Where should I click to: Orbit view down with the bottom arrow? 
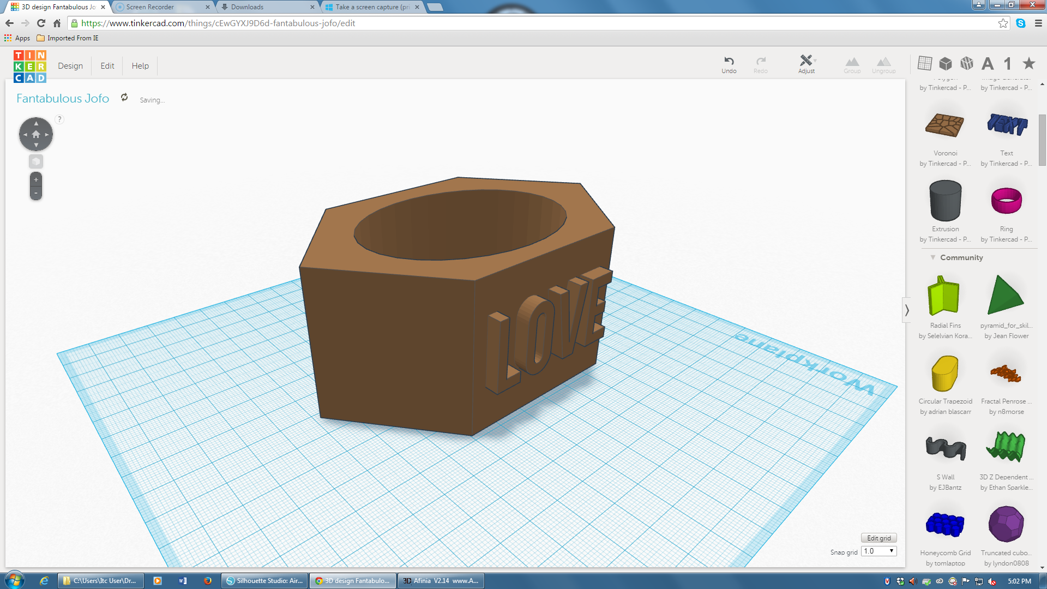(36, 145)
